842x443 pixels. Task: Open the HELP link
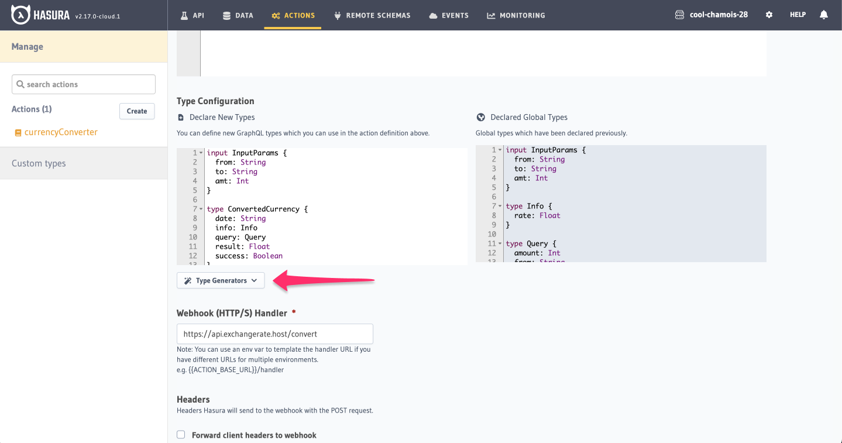(797, 14)
